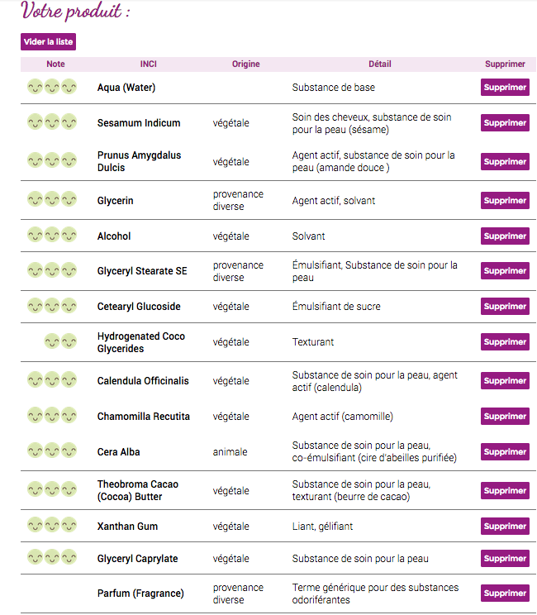Click the smiley rating for Prunus Amygdalus Dulcis
Viewport: 537px width, 615px height.
pos(52,160)
